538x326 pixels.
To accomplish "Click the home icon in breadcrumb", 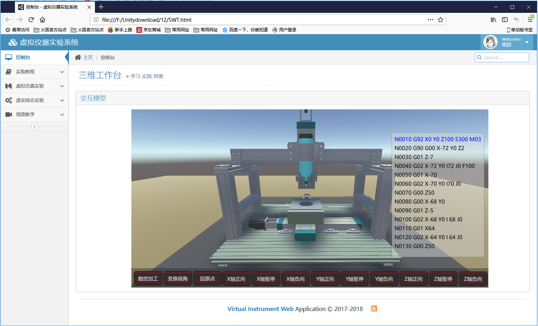I will coord(78,57).
